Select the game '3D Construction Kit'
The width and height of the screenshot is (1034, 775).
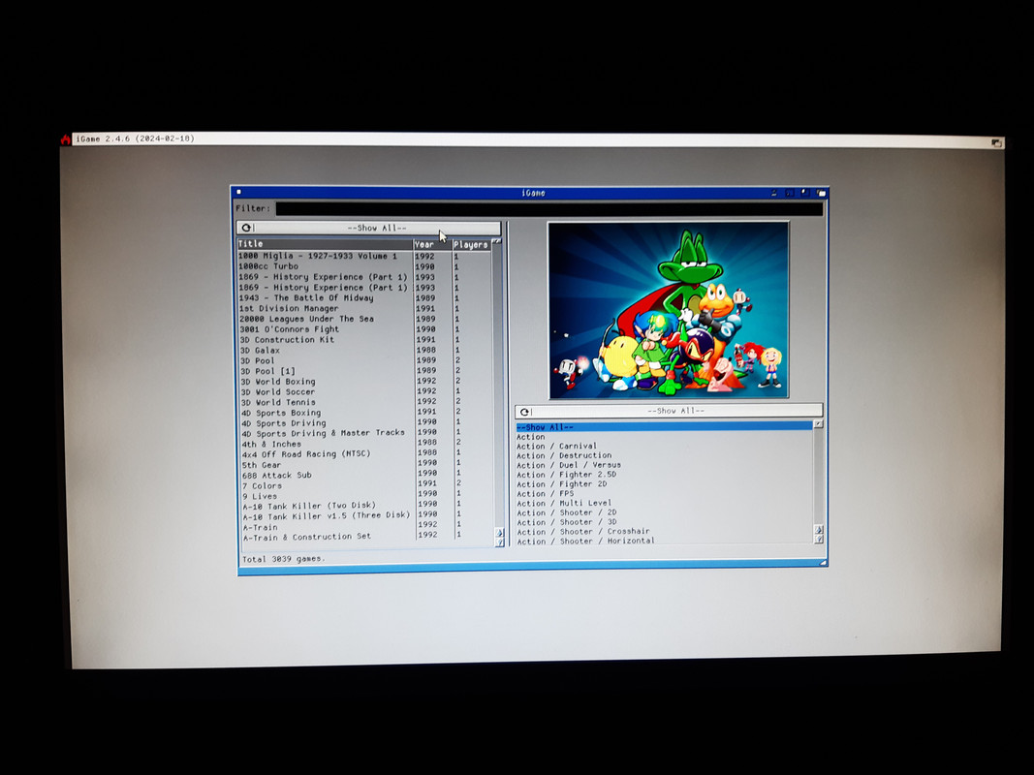pos(288,340)
